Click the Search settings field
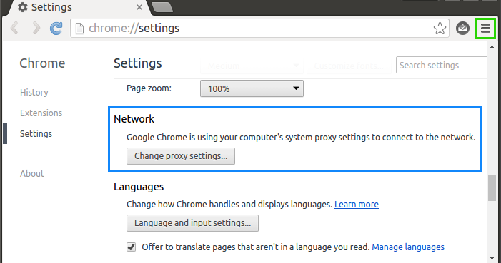The width and height of the screenshot is (501, 263). pyautogui.click(x=441, y=65)
